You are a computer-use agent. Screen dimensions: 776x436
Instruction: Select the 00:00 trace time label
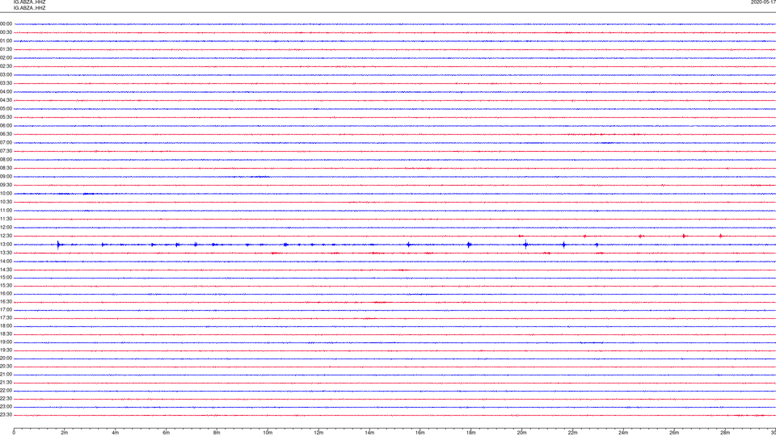coord(6,23)
